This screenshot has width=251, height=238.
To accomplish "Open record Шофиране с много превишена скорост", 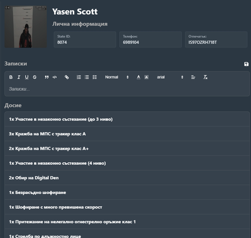I will click(x=127, y=207).
